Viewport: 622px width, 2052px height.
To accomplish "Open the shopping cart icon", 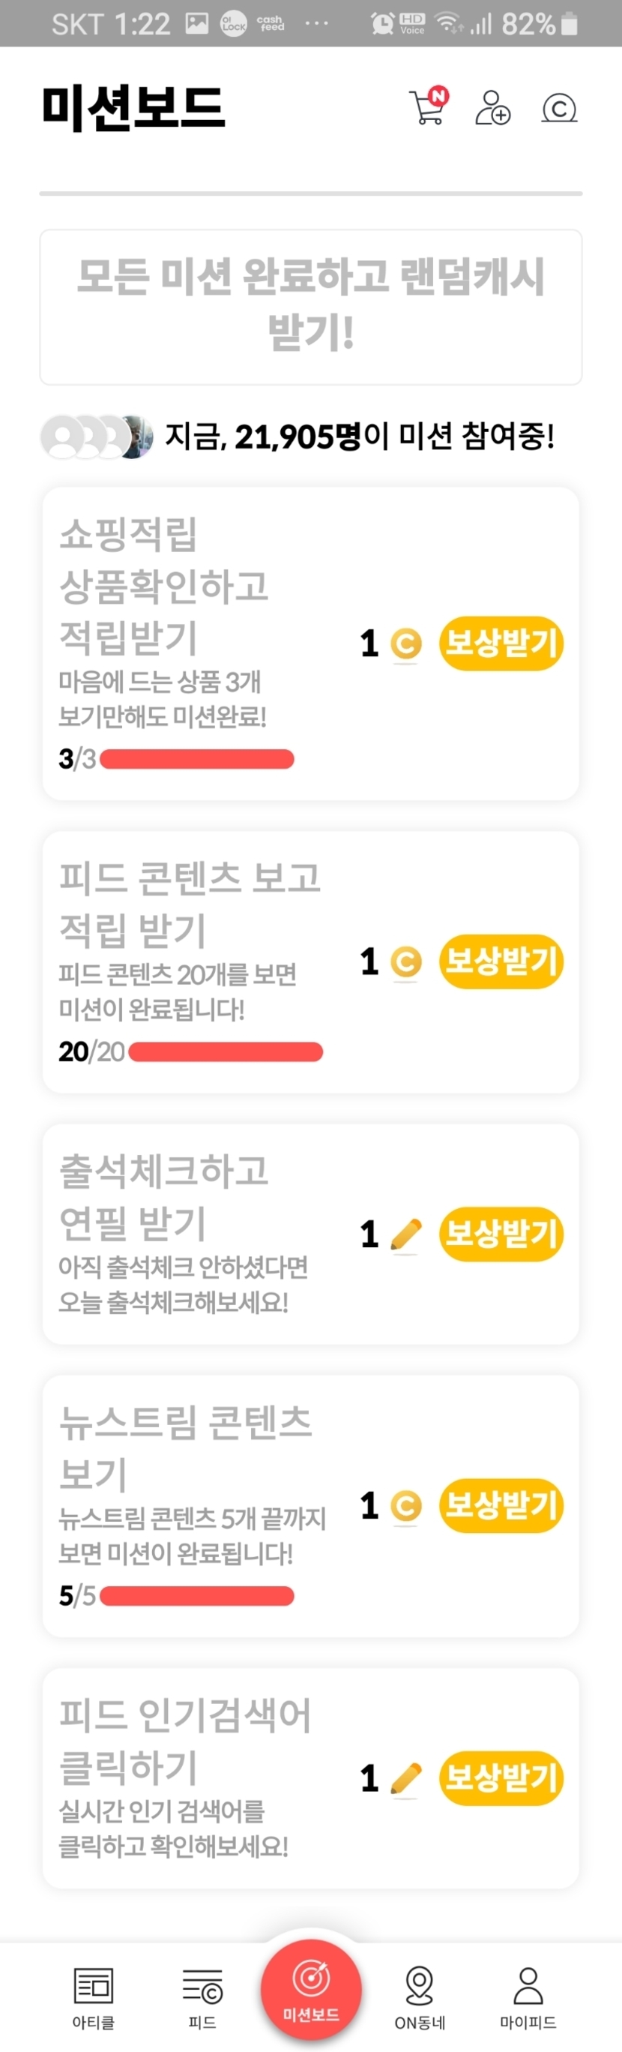I will 428,106.
